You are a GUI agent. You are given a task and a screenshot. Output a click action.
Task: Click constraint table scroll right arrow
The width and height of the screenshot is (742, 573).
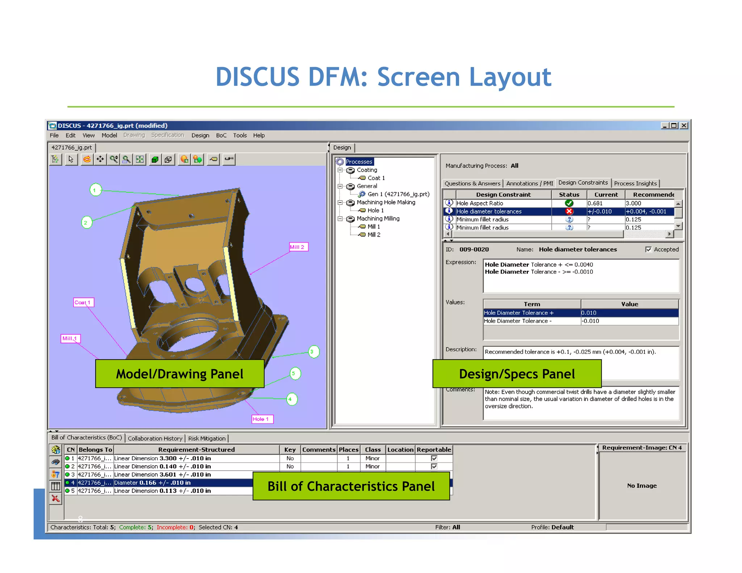pos(670,234)
